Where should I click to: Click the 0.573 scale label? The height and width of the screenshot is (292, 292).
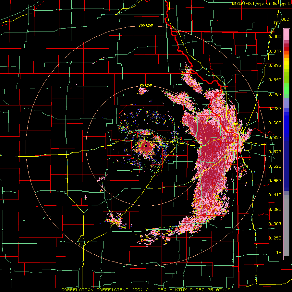275,152
